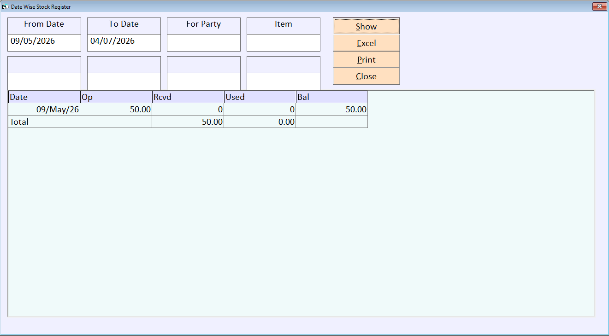Select the Total row label

[44, 122]
